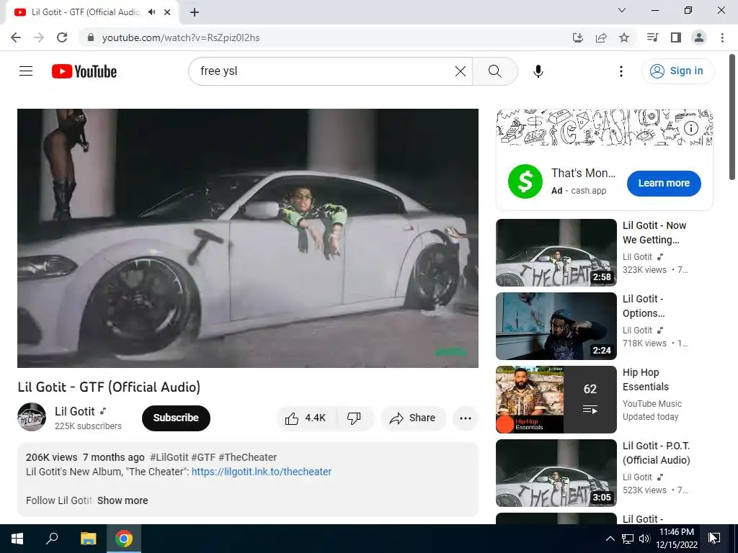Open the Windows Start menu
The width and height of the screenshot is (738, 553).
[x=17, y=539]
